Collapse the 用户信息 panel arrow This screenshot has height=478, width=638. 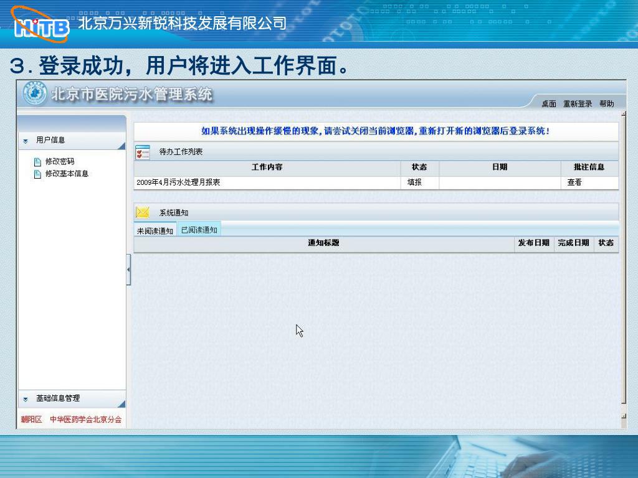26,141
